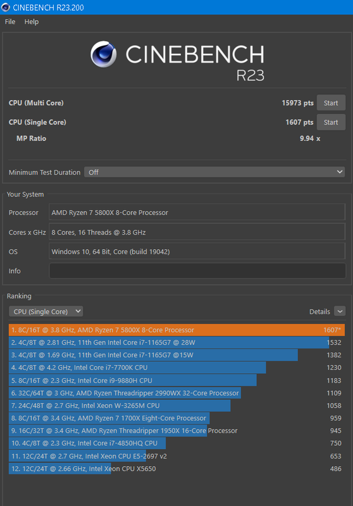This screenshot has width=353, height=506.
Task: Select ranking row 5 Intel Core i9-9880H
Action: 176,381
